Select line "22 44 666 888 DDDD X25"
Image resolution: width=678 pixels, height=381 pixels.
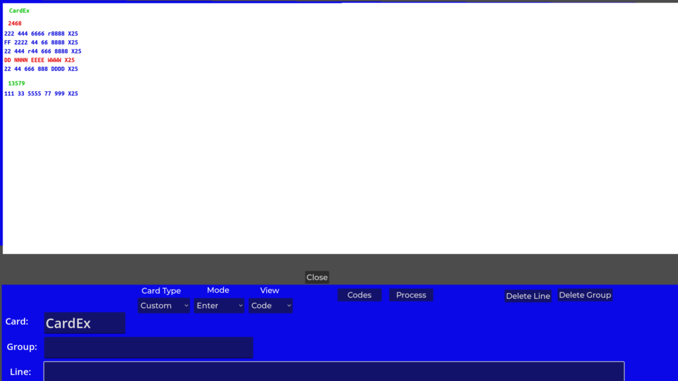point(41,69)
